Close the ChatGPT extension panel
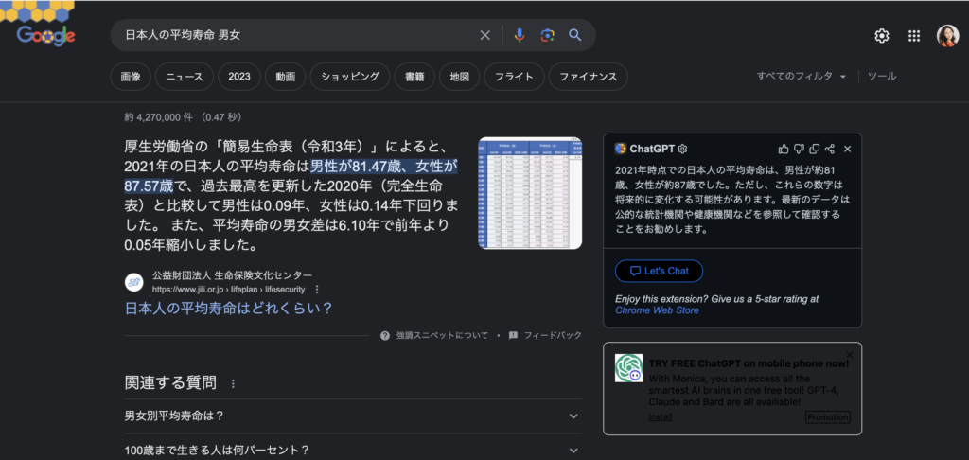This screenshot has height=460, width=969. (848, 149)
